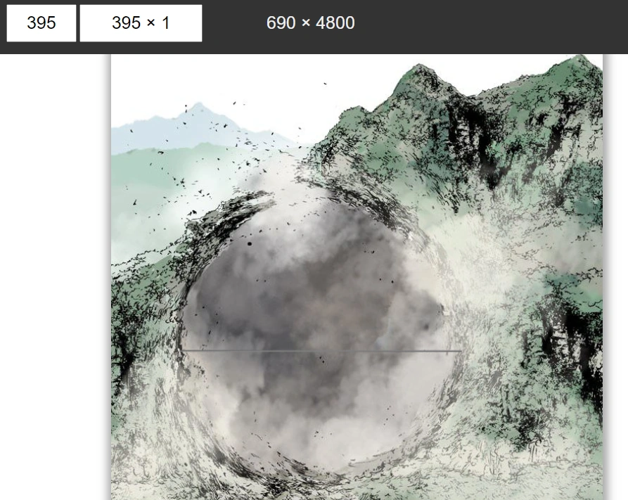Click the white box showing 395
The width and height of the screenshot is (628, 500).
click(41, 23)
